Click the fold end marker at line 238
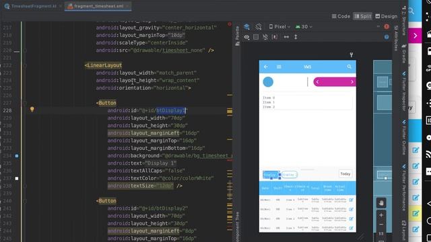The height and width of the screenshot is (242, 431). click(x=25, y=186)
